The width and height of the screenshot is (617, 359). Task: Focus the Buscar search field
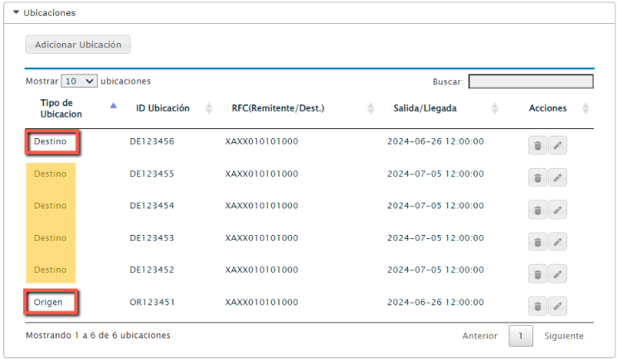tap(531, 82)
